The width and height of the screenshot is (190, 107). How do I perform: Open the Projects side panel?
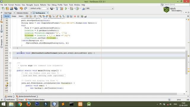point(1,19)
